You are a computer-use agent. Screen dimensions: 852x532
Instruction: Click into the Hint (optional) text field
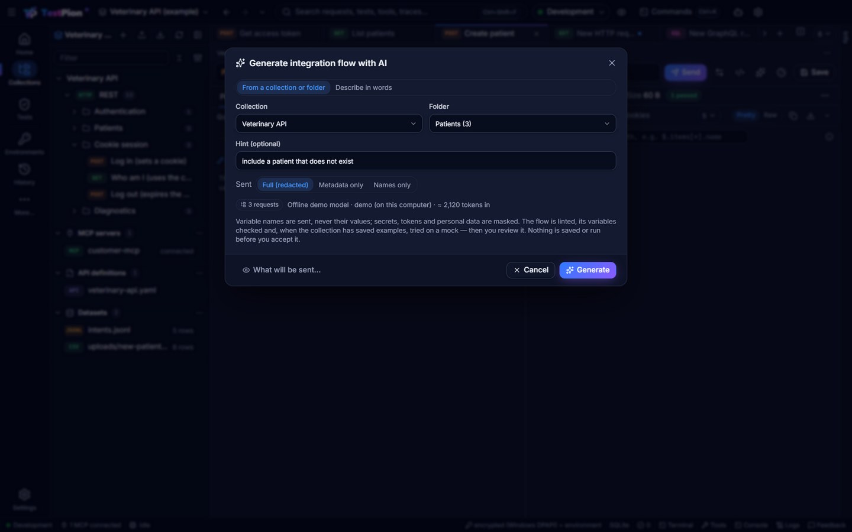click(x=425, y=161)
